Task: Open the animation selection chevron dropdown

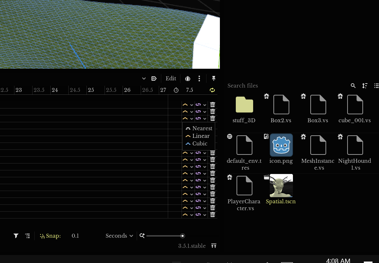Action: [144, 79]
